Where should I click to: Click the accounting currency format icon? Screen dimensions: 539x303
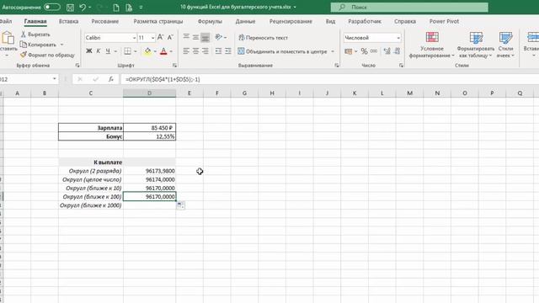[349, 51]
